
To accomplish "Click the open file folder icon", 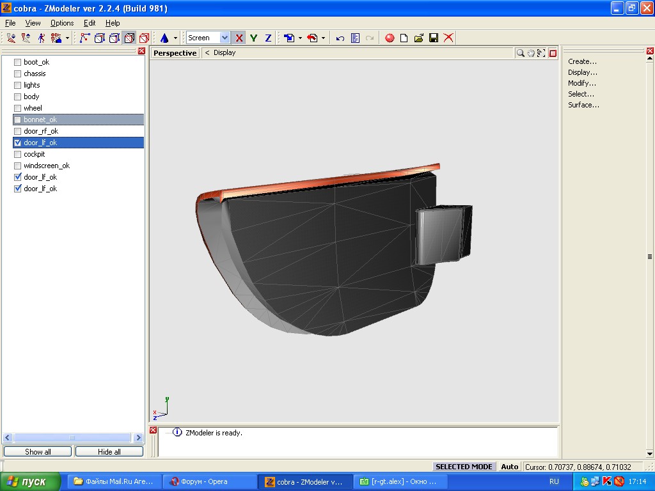I will 419,38.
